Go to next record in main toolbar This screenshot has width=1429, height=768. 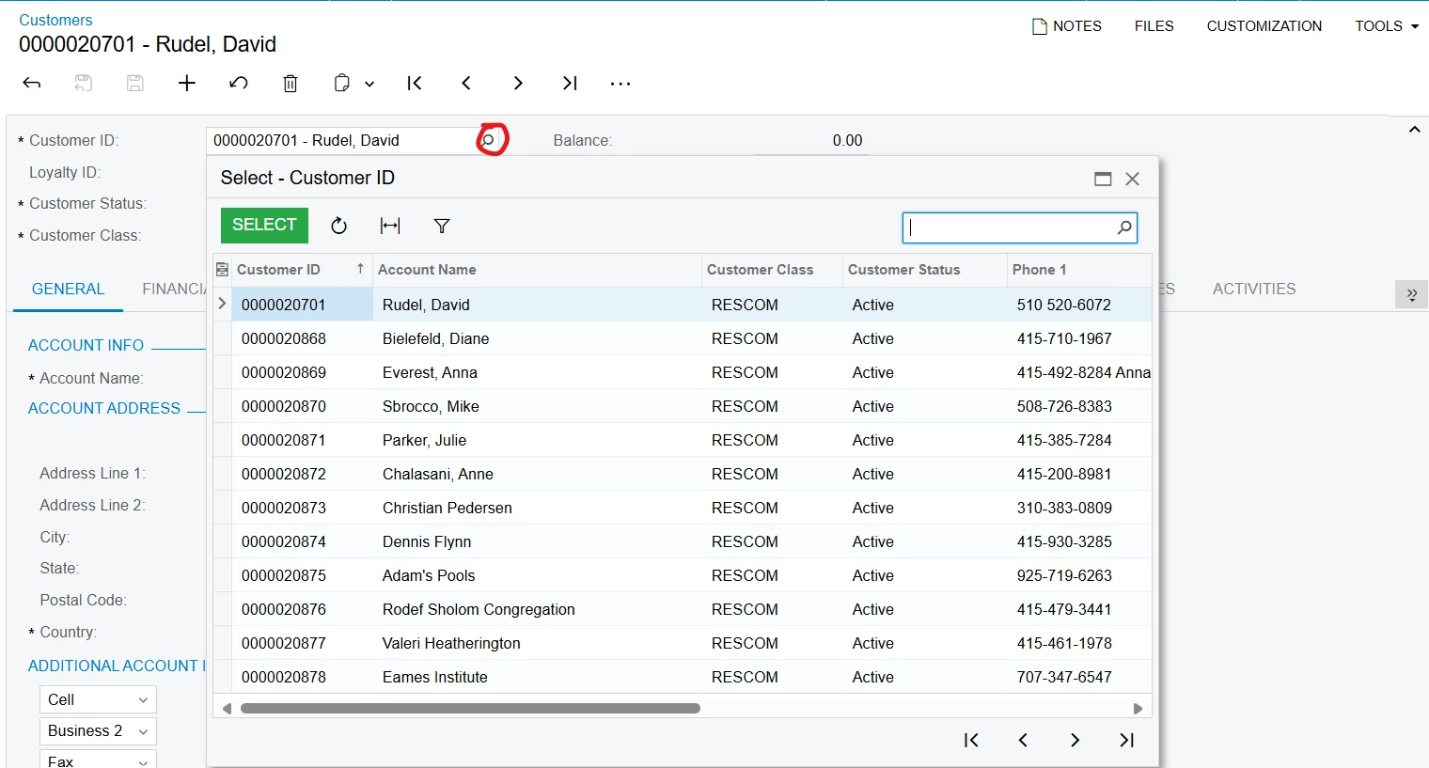(x=518, y=84)
